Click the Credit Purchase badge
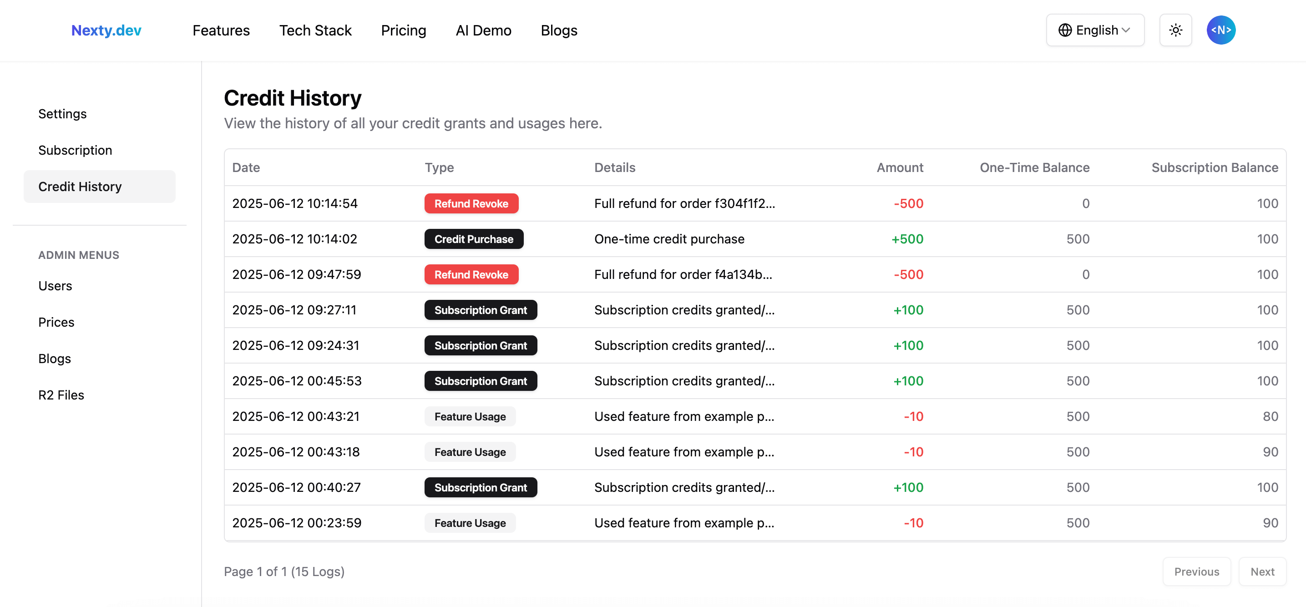This screenshot has width=1306, height=607. coord(474,239)
